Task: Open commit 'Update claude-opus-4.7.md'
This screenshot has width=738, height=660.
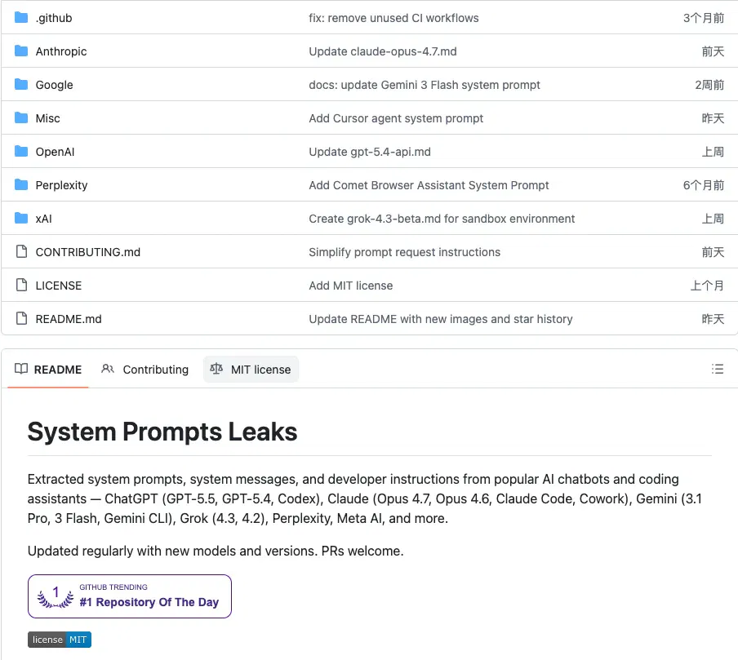Action: 383,51
